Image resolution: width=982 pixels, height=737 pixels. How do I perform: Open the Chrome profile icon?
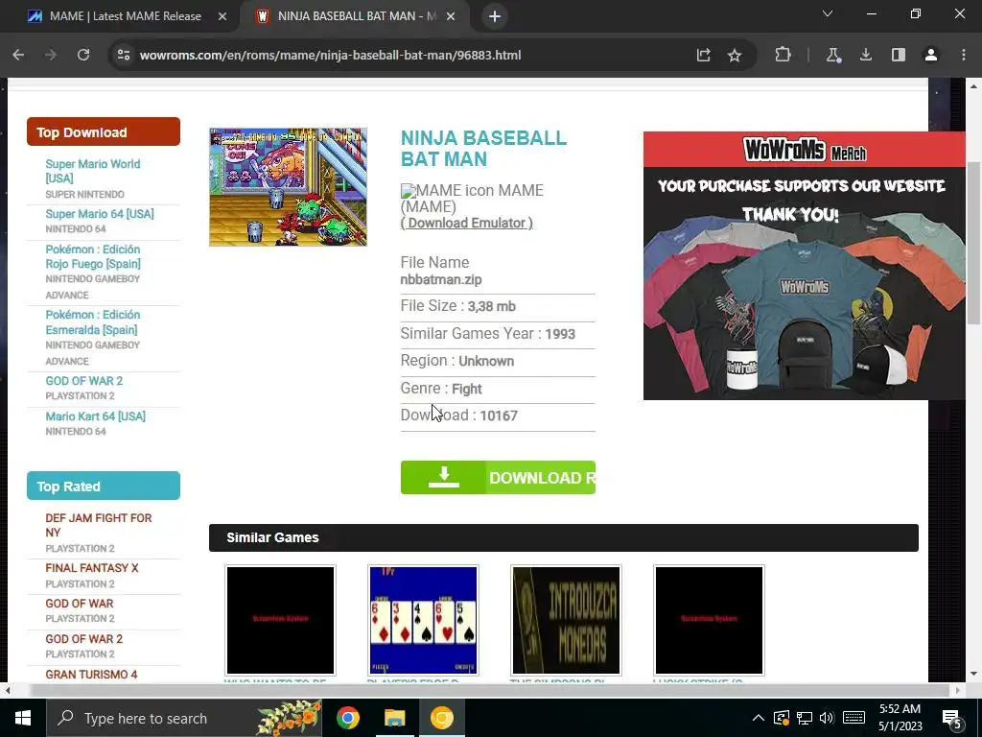point(931,55)
